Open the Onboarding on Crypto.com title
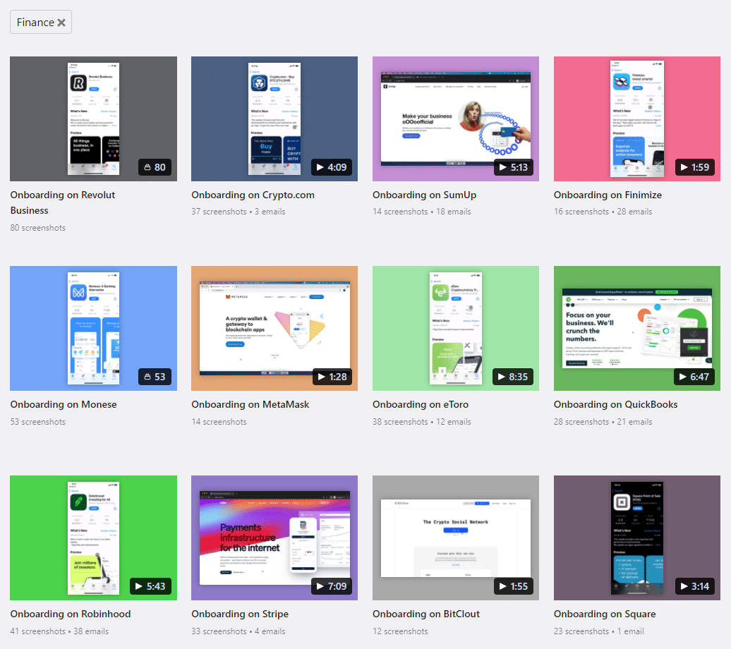731x649 pixels. pyautogui.click(x=253, y=195)
